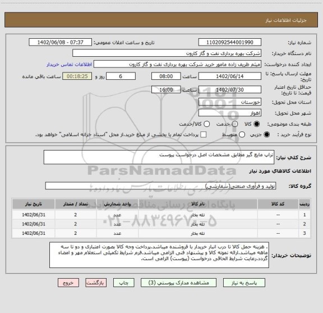This screenshot has width=323, height=313.
Task: Select the متوسط purchase type radio
Action: [242, 135]
